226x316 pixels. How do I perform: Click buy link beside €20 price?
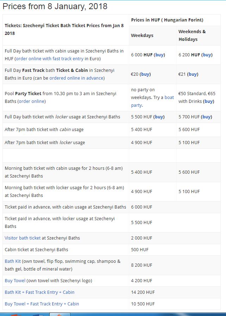(x=145, y=74)
